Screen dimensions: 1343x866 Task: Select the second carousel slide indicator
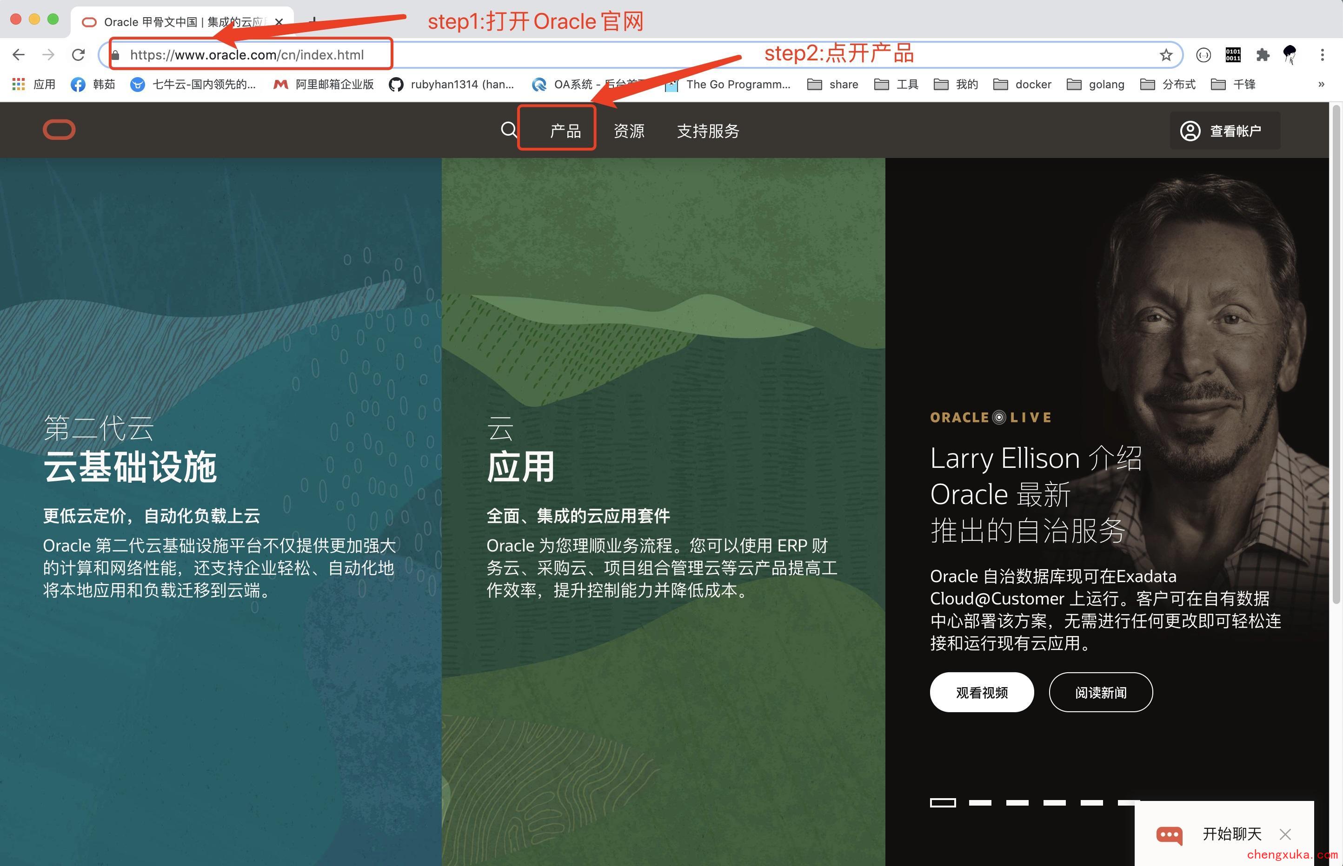pyautogui.click(x=980, y=802)
